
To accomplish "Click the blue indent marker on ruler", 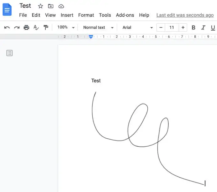I will click(91, 37).
